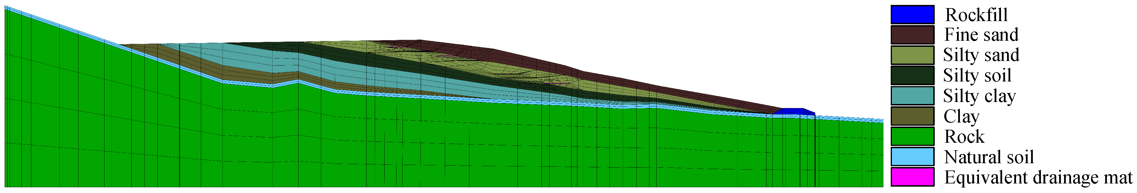Click the dark maroon Fine sand swatch
This screenshot has width=1137, height=193.
click(912, 35)
